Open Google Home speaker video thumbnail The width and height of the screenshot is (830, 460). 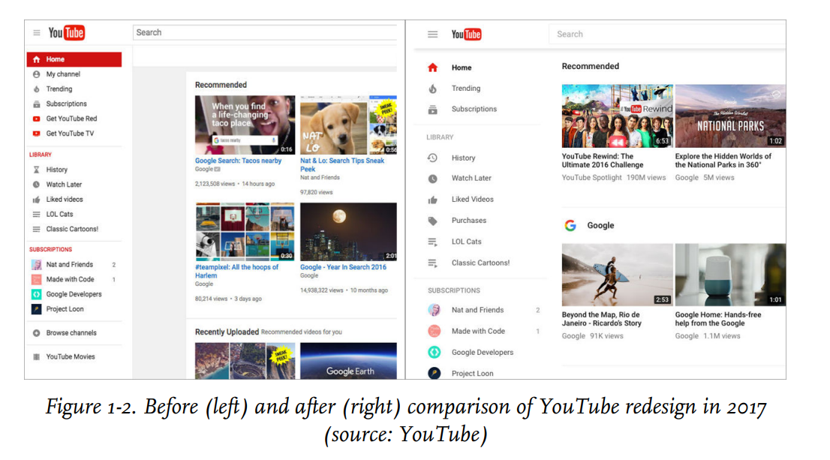point(730,275)
